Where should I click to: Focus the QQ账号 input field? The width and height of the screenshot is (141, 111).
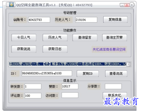coord(39,20)
